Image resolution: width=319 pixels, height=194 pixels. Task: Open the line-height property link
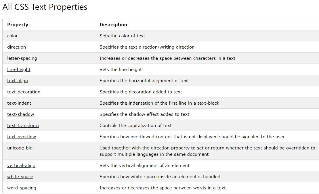pos(19,70)
